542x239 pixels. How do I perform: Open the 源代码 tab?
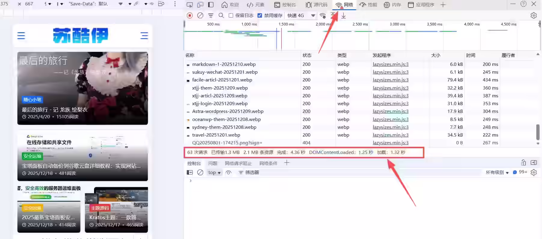click(x=316, y=5)
